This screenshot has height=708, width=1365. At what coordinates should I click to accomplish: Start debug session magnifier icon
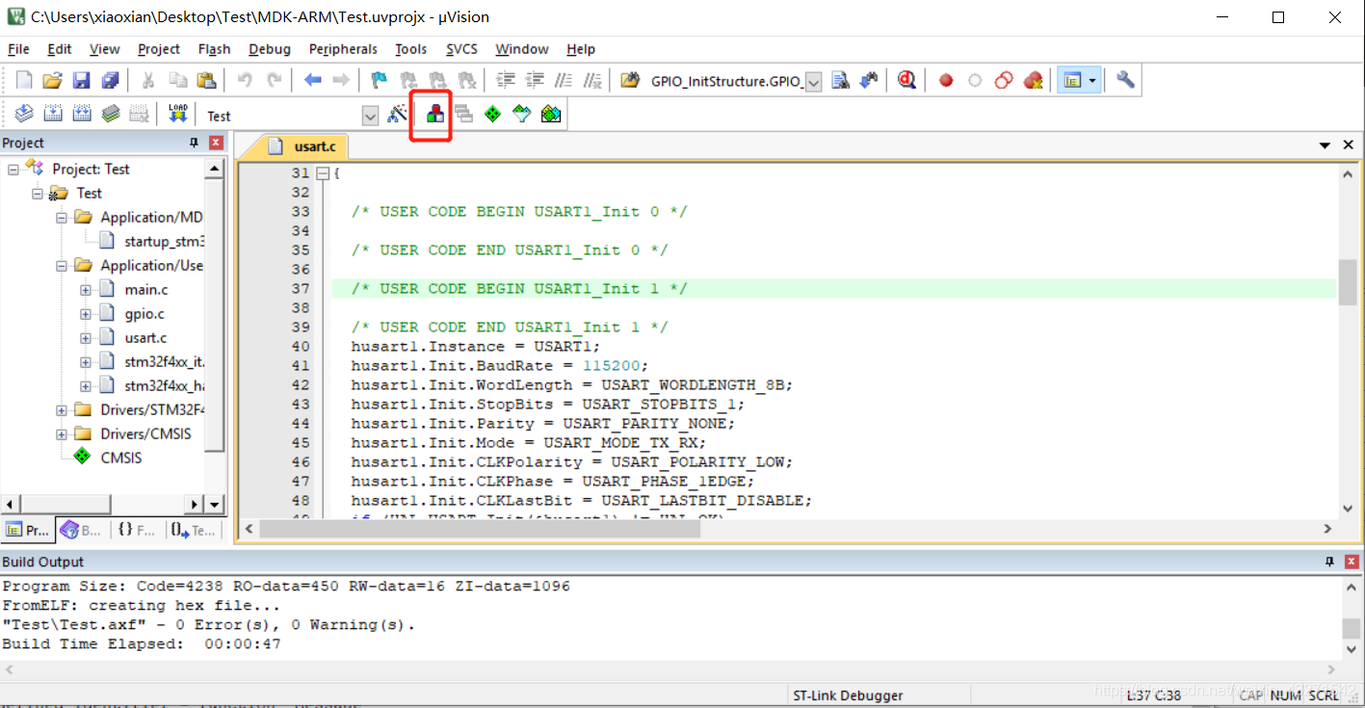906,80
